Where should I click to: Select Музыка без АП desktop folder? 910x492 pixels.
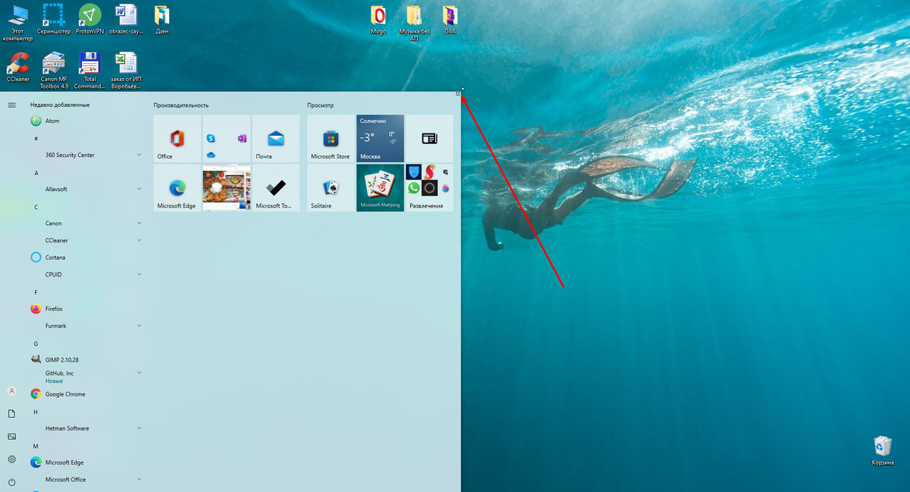414,22
